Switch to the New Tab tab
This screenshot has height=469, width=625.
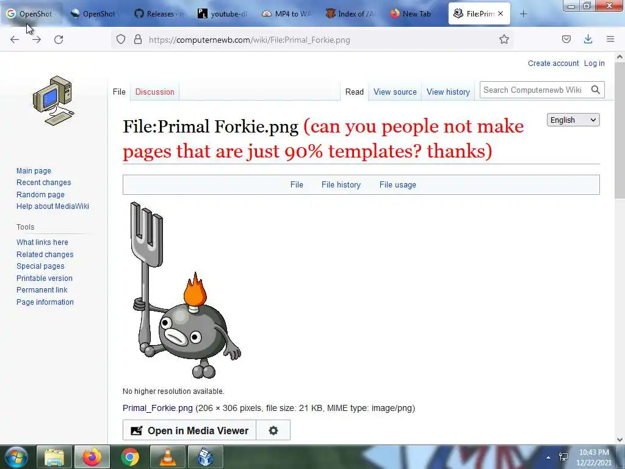pyautogui.click(x=414, y=14)
